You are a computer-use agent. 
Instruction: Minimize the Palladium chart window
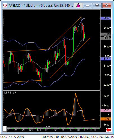pos(87,5)
